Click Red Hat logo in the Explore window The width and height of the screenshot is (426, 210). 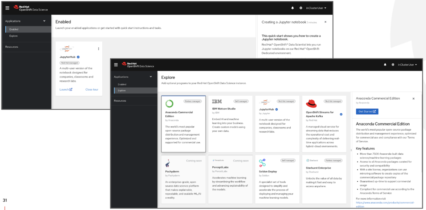point(138,65)
